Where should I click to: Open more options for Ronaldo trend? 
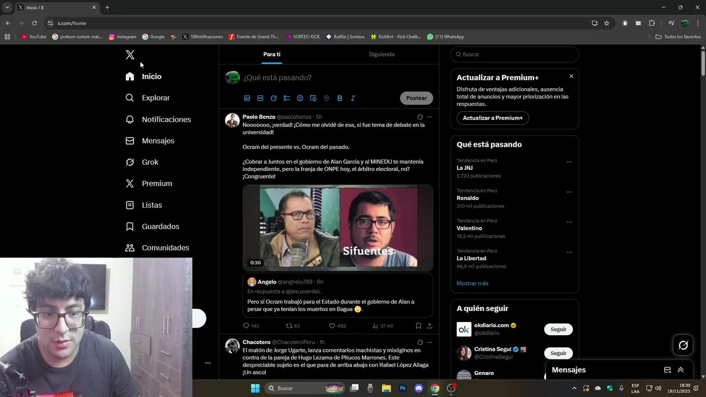coord(569,192)
